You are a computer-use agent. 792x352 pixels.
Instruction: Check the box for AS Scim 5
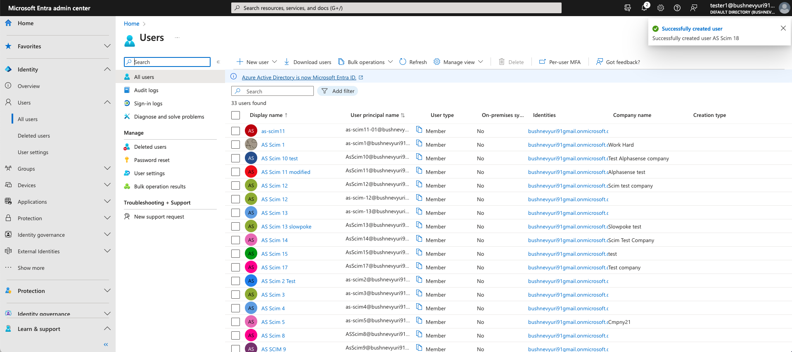pos(236,322)
